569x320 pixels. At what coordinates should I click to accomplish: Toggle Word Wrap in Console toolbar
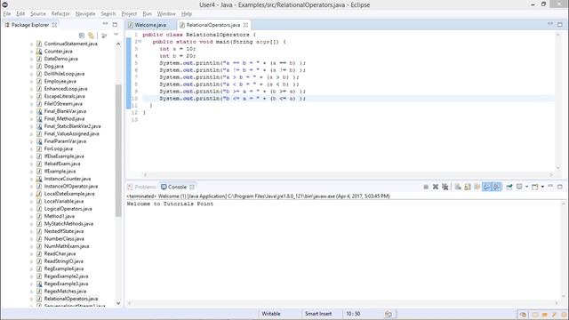click(x=477, y=187)
